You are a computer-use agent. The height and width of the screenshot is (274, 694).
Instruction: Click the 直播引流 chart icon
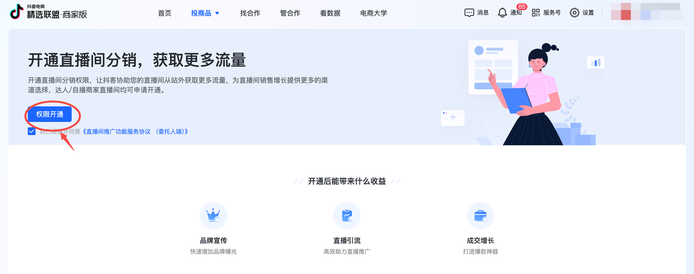pyautogui.click(x=346, y=216)
